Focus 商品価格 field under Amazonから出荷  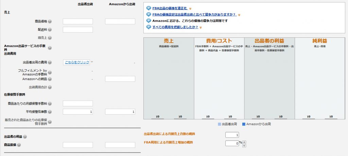(x=120, y=21)
